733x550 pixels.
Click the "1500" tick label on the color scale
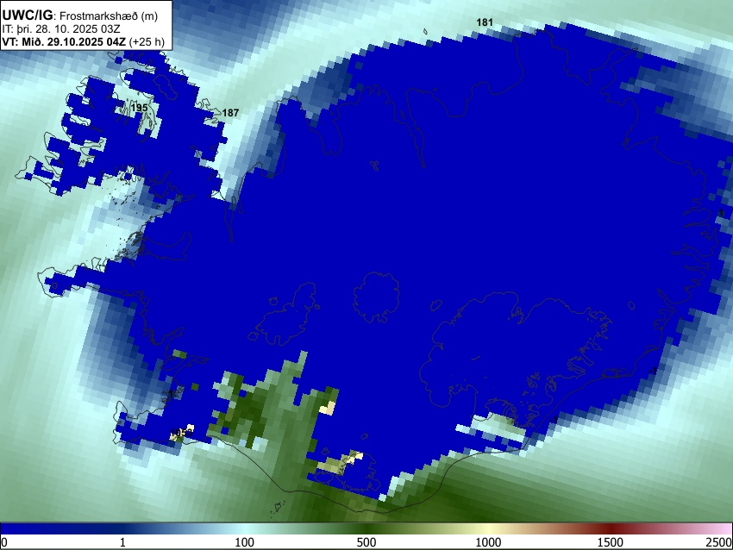coord(611,542)
